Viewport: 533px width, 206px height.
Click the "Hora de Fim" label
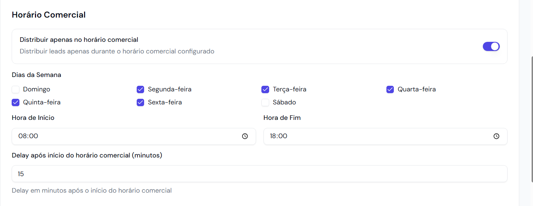point(282,118)
